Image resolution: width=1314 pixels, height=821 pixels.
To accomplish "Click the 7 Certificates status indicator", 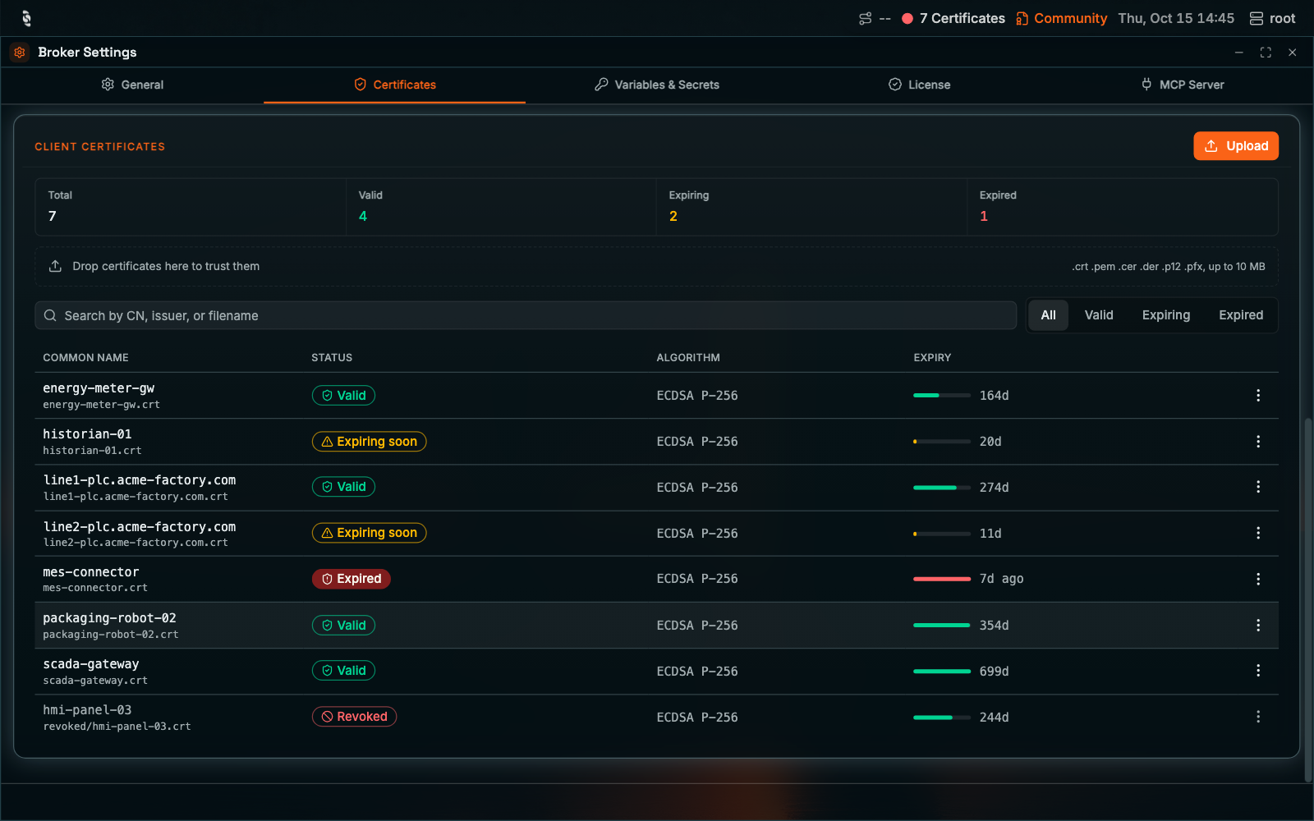I will pos(953,18).
